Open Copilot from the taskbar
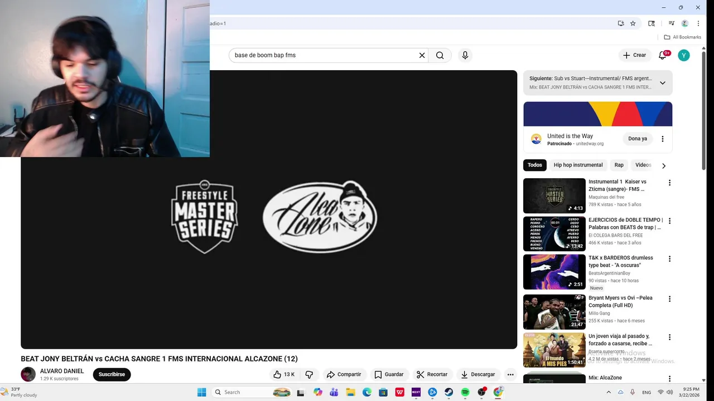This screenshot has width=714, height=401. [318, 392]
